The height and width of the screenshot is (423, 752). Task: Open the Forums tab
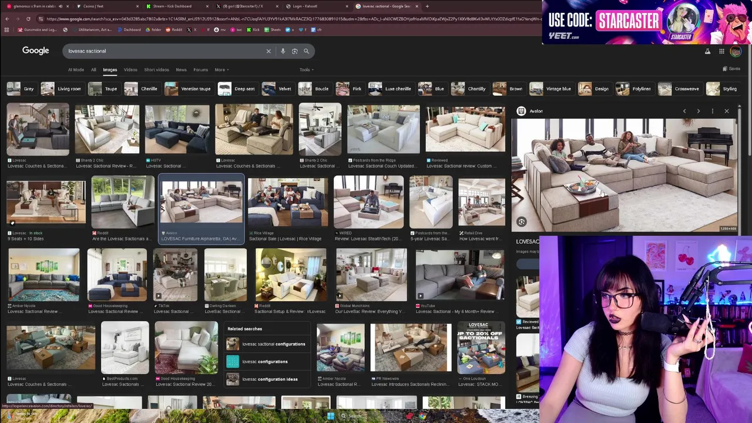[x=200, y=70]
